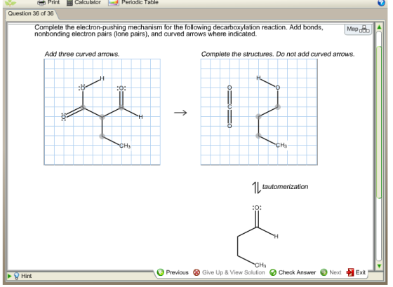Screen dimensions: 393x287
Task: Click the scroll down green arrow
Action: (379, 266)
